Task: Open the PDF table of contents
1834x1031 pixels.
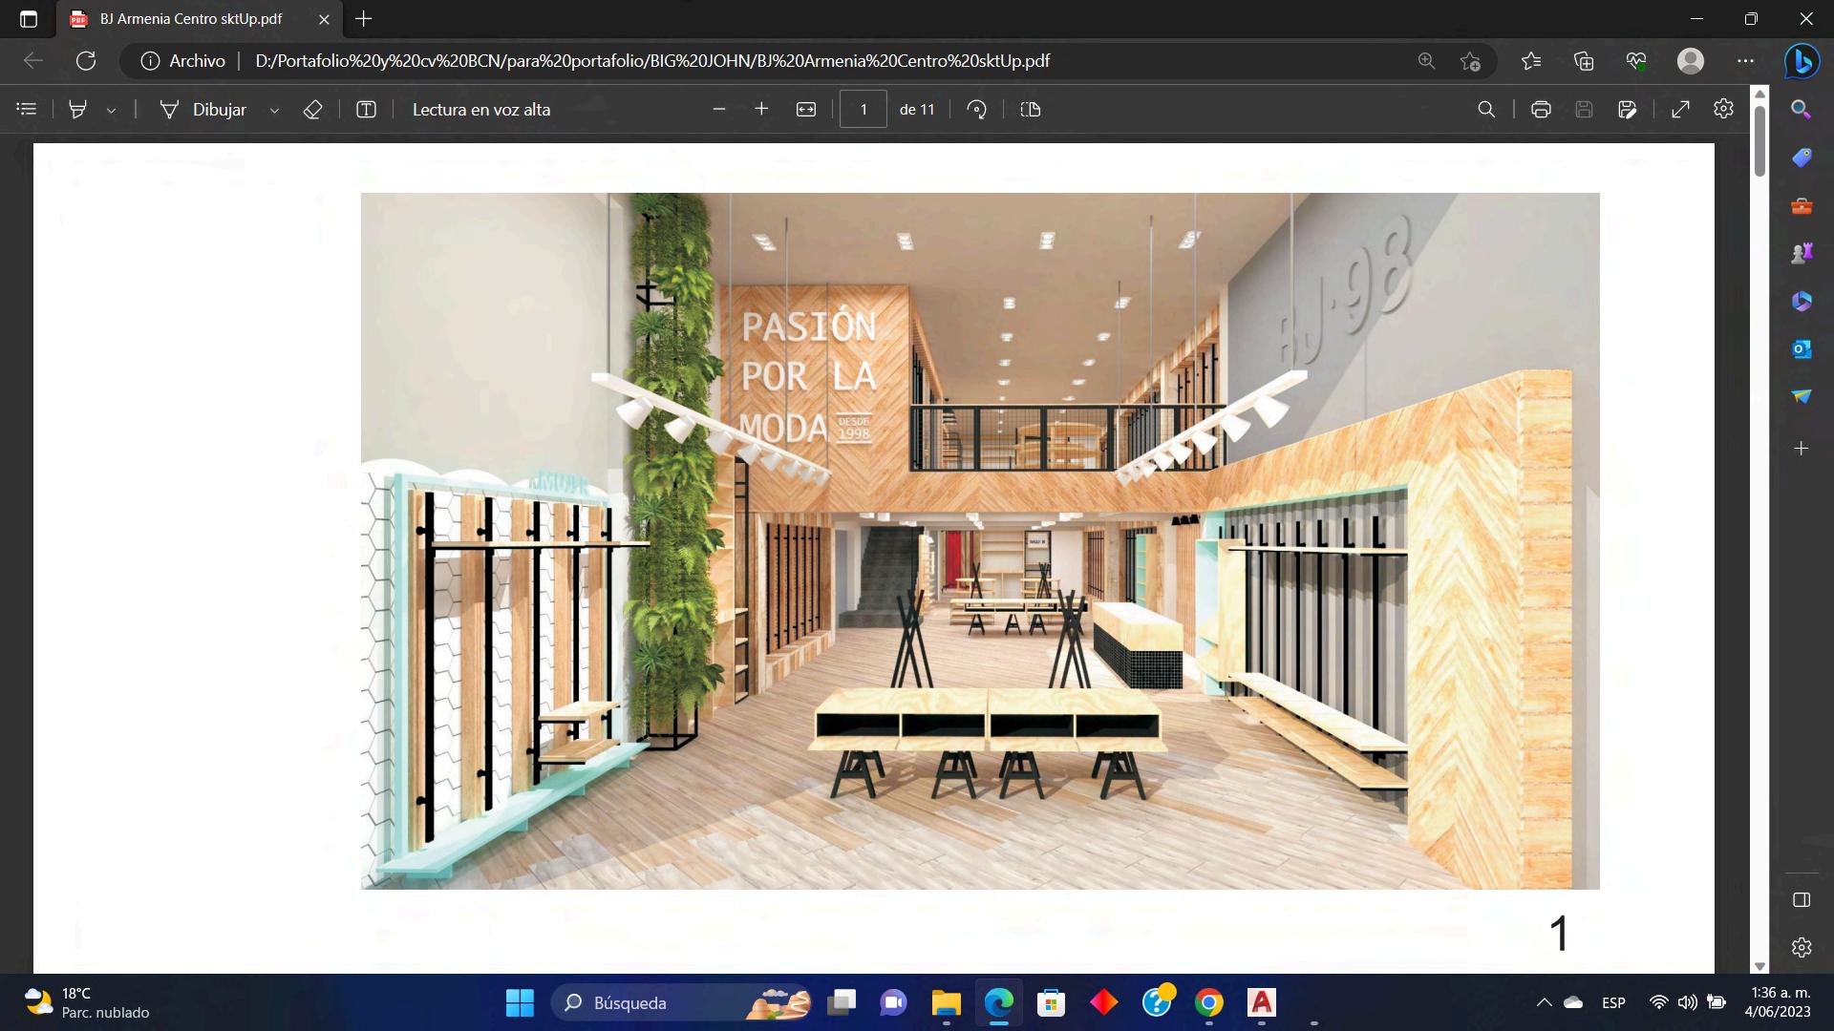Action: point(27,110)
